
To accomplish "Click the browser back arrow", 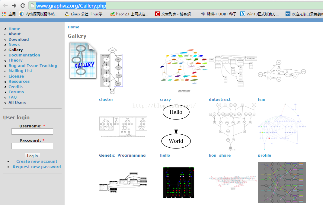I will pyautogui.click(x=5, y=5).
